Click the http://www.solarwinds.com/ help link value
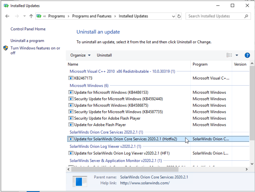 pyautogui.click(x=145, y=183)
